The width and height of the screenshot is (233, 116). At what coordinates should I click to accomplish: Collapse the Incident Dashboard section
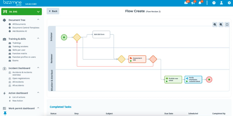tap(38, 68)
